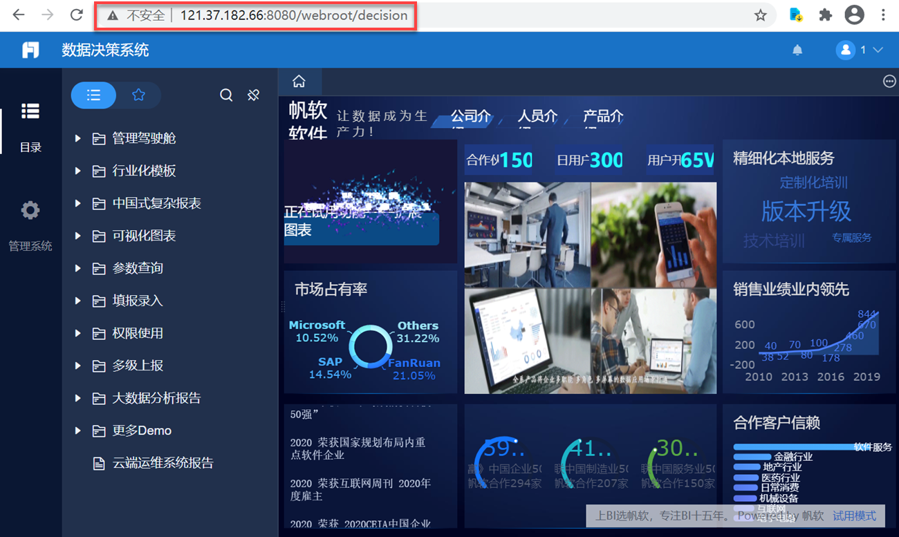Click the SAP 14.54% chart label
Screen dimensions: 899x537
click(330, 368)
